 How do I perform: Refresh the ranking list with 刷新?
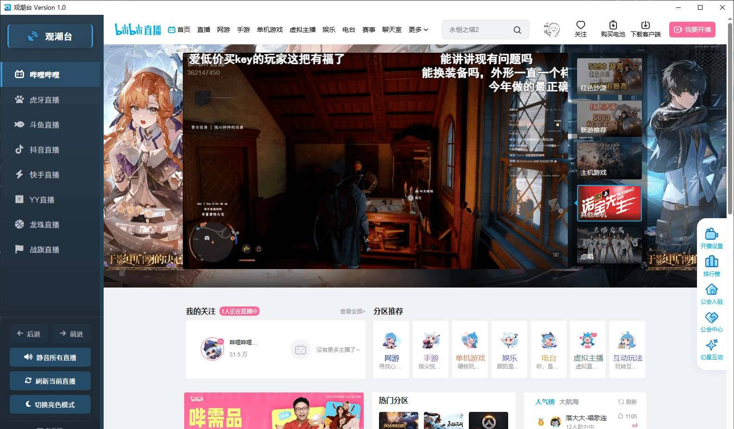pos(628,402)
